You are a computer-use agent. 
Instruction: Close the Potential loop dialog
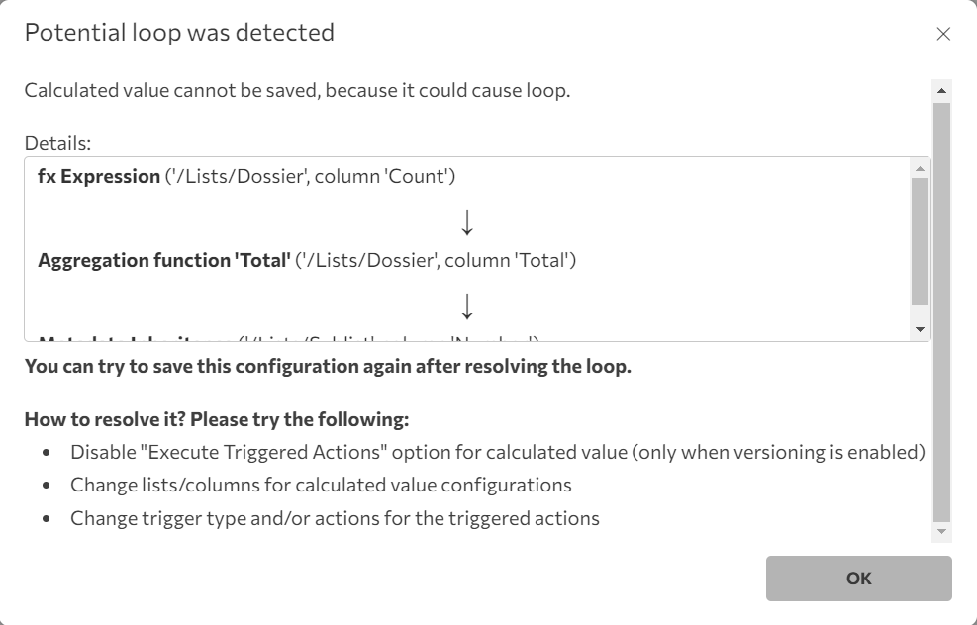[x=943, y=34]
